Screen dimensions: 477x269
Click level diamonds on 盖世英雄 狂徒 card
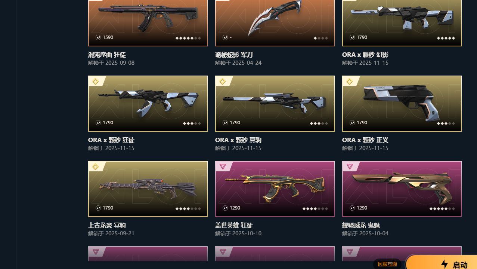315,208
